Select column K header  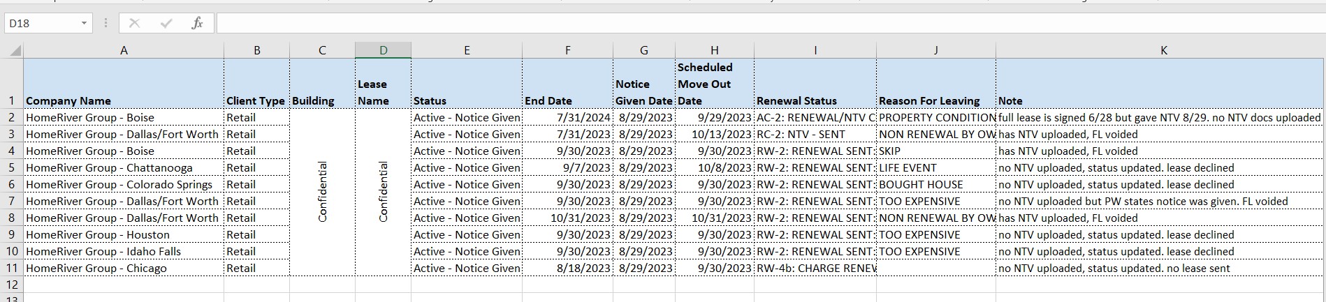[1163, 50]
